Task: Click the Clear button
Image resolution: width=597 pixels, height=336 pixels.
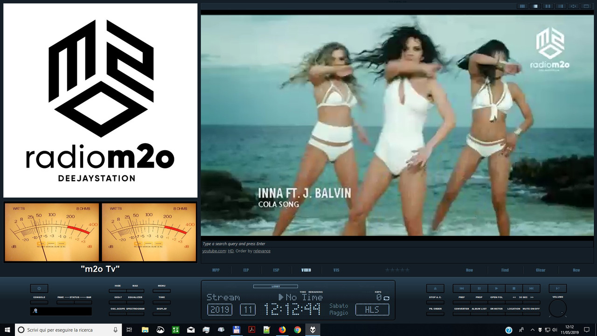Action: [x=541, y=270]
